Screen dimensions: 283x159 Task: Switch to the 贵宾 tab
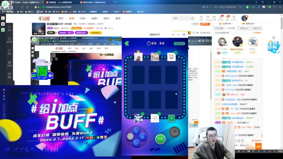[244, 28]
